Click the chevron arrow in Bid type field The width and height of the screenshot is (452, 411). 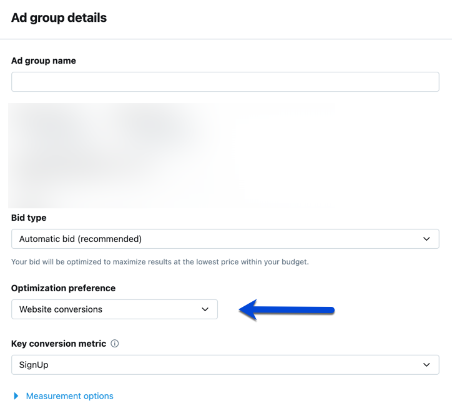pos(426,239)
